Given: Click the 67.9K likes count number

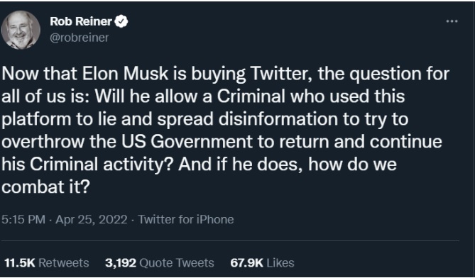Looking at the screenshot, I should pos(246,262).
